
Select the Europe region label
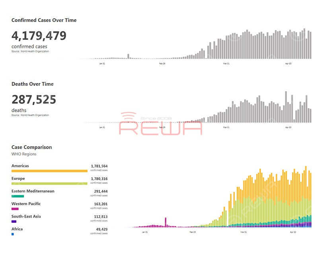(18, 179)
